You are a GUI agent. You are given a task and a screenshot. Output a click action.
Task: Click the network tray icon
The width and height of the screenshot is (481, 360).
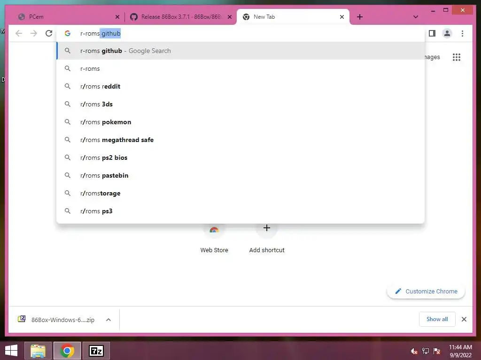(426, 351)
